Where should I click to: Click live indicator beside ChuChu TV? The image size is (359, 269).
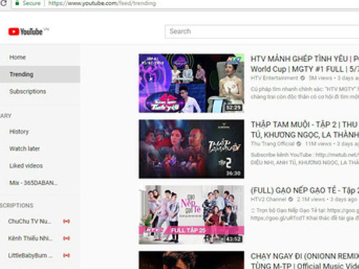(66, 221)
